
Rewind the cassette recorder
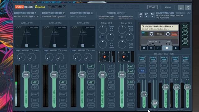(144, 48)
